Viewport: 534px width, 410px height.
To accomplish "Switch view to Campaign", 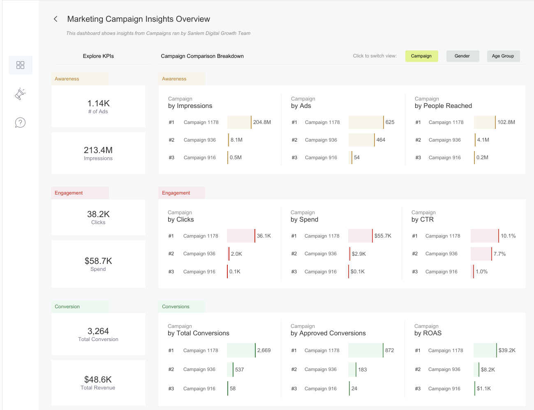I will (421, 56).
